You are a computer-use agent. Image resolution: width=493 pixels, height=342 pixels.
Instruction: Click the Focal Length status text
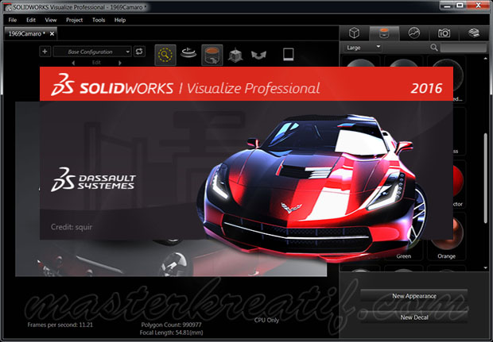171,332
